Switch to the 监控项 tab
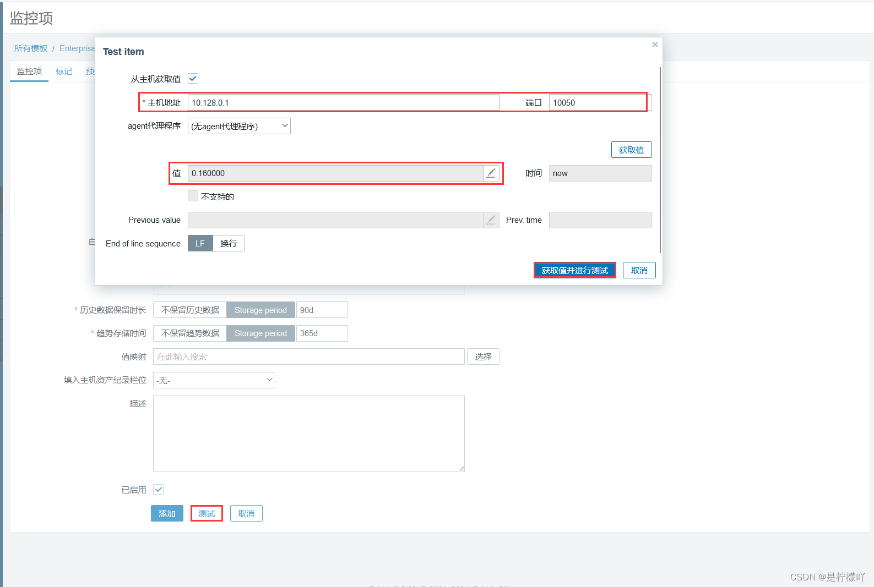This screenshot has width=874, height=587. point(29,72)
